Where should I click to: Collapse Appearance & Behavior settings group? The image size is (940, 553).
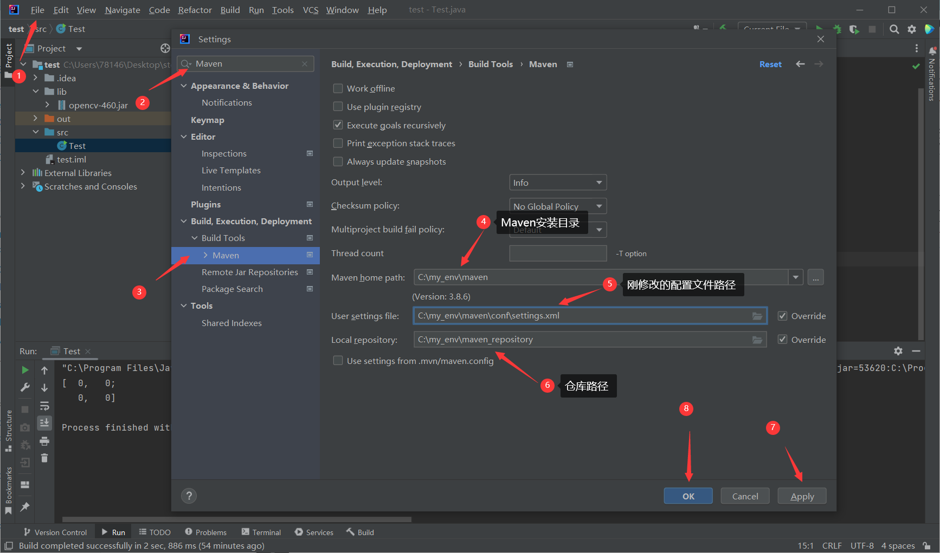(184, 86)
